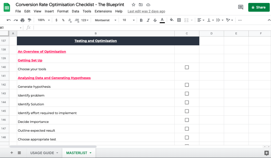Open the 100% zoom dropdown
The image size is (271, 158).
[44, 20]
